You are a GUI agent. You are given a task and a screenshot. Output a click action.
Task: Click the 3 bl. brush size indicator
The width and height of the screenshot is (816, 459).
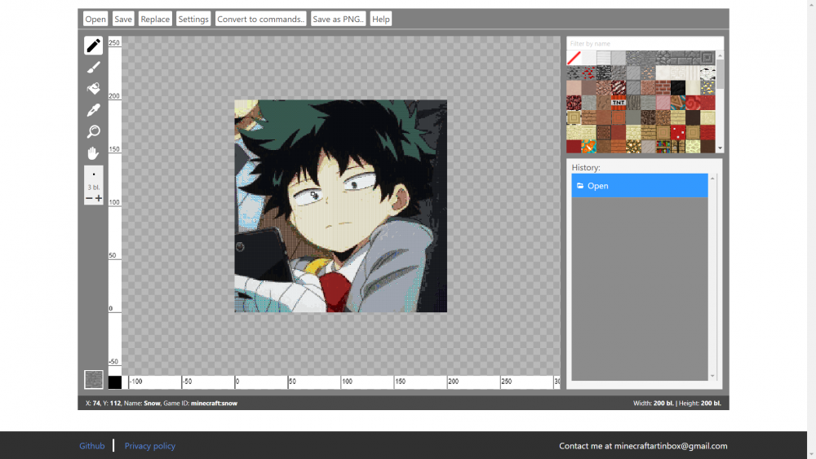[x=94, y=188]
